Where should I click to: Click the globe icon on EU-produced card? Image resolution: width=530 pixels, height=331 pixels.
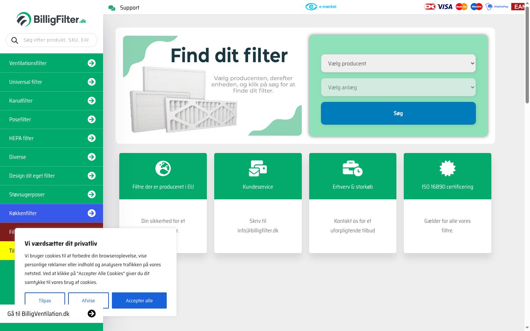pos(163,168)
